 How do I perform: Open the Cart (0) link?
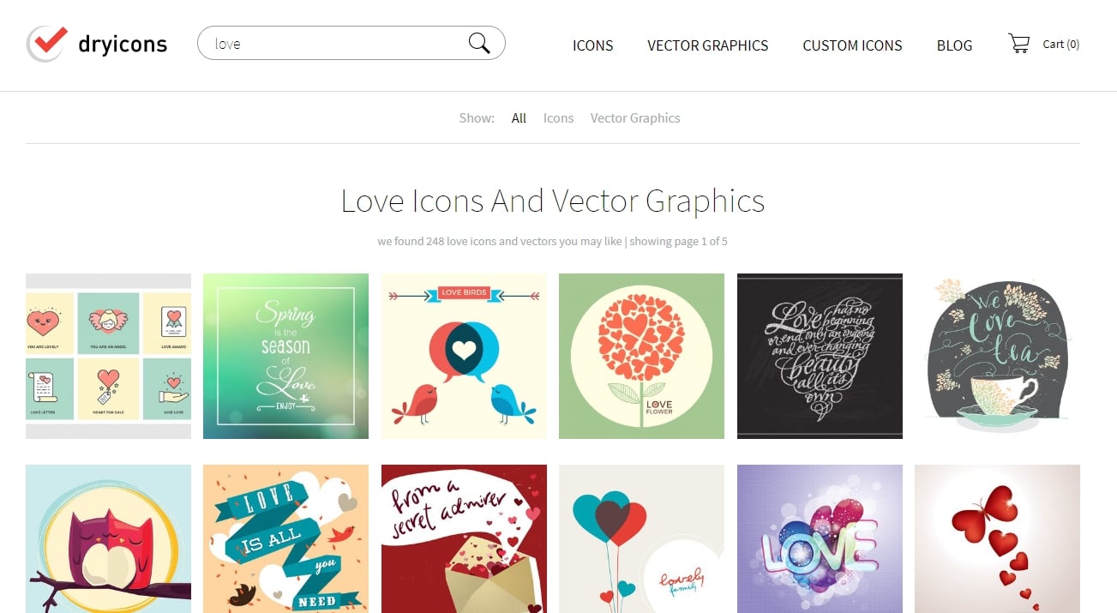1060,45
